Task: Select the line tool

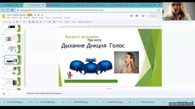Action: [44, 22]
